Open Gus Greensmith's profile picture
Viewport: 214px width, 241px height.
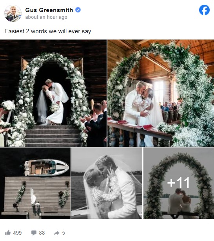[13, 13]
